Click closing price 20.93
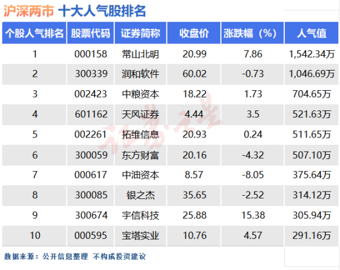 pyautogui.click(x=195, y=134)
